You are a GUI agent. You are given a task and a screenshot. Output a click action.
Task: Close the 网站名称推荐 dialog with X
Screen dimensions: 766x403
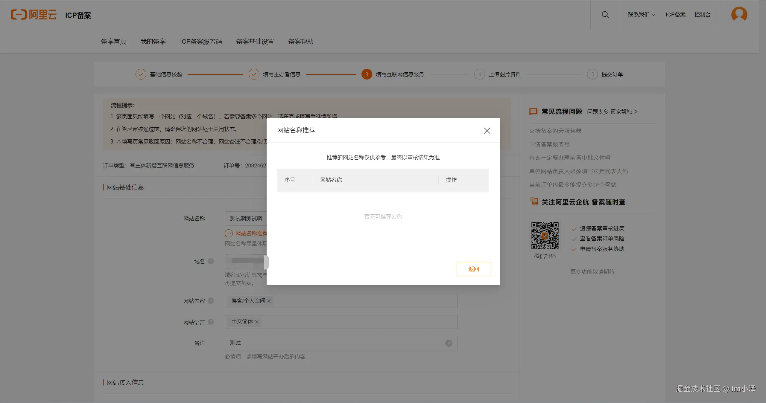click(487, 131)
